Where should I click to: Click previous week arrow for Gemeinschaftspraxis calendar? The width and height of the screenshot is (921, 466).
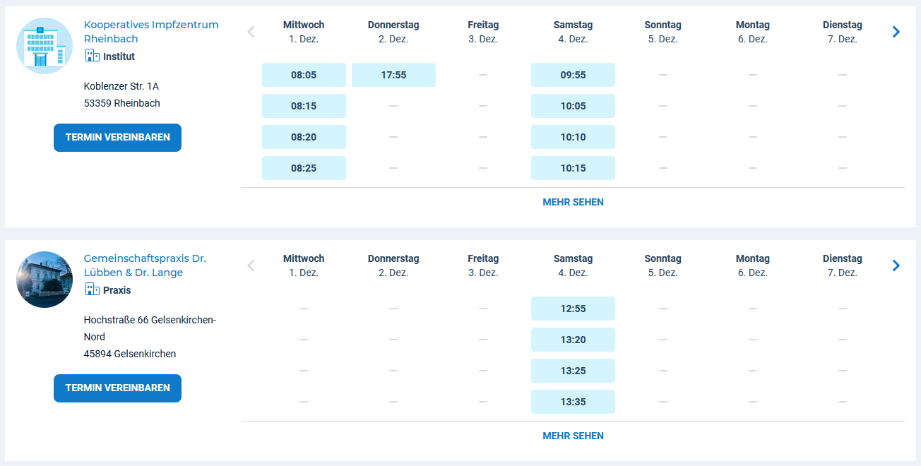click(250, 265)
